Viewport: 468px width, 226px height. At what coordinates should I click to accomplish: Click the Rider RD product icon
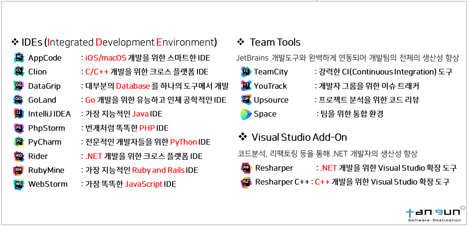19,156
